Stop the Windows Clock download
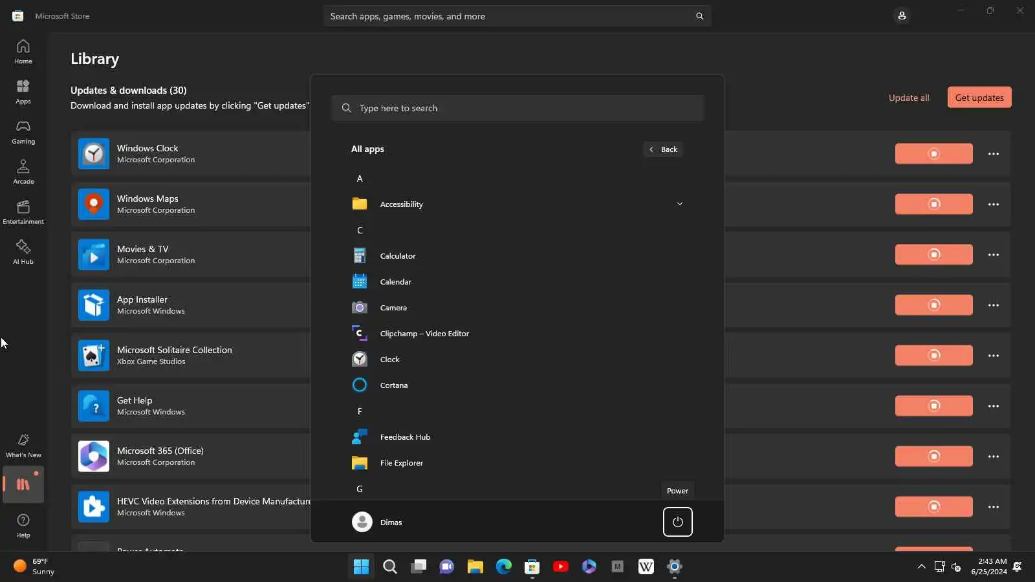 coord(933,154)
